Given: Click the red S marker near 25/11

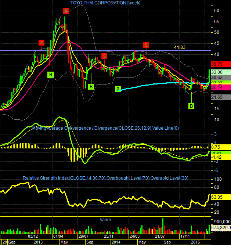Looking at the screenshot, I should (104, 56).
